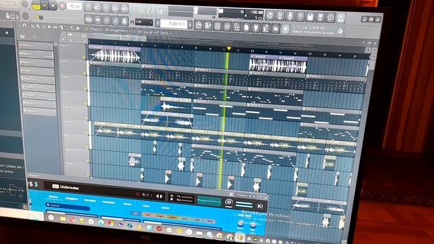The image size is (434, 244).
Task: Open the Pattern 1 selector dropdown
Action: [174, 24]
